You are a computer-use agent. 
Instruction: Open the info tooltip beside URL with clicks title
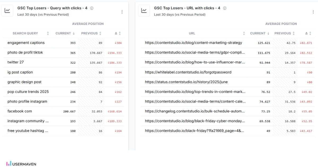224,8
